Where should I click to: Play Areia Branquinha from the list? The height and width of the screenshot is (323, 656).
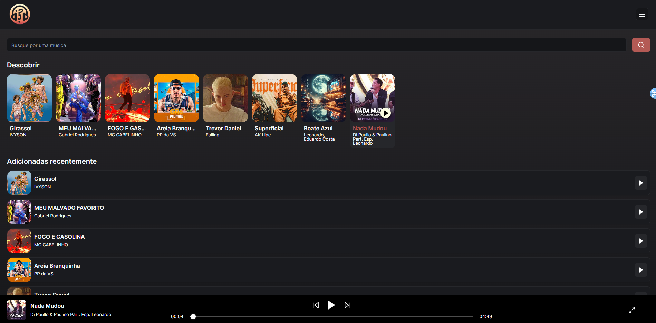[640, 270]
